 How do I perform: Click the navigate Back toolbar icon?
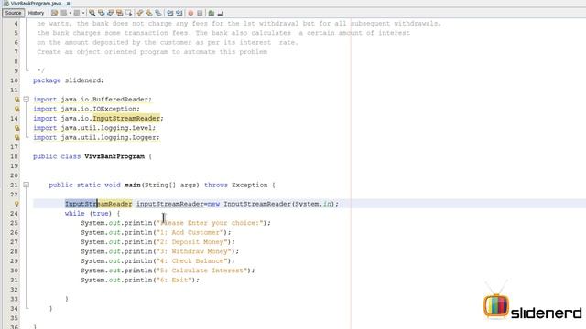coord(64,13)
